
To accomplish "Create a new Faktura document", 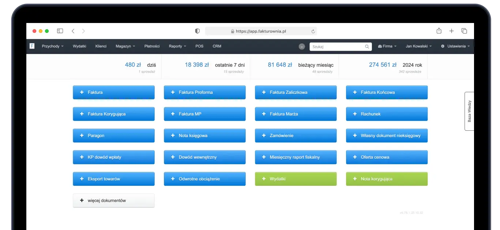I will click(x=113, y=92).
